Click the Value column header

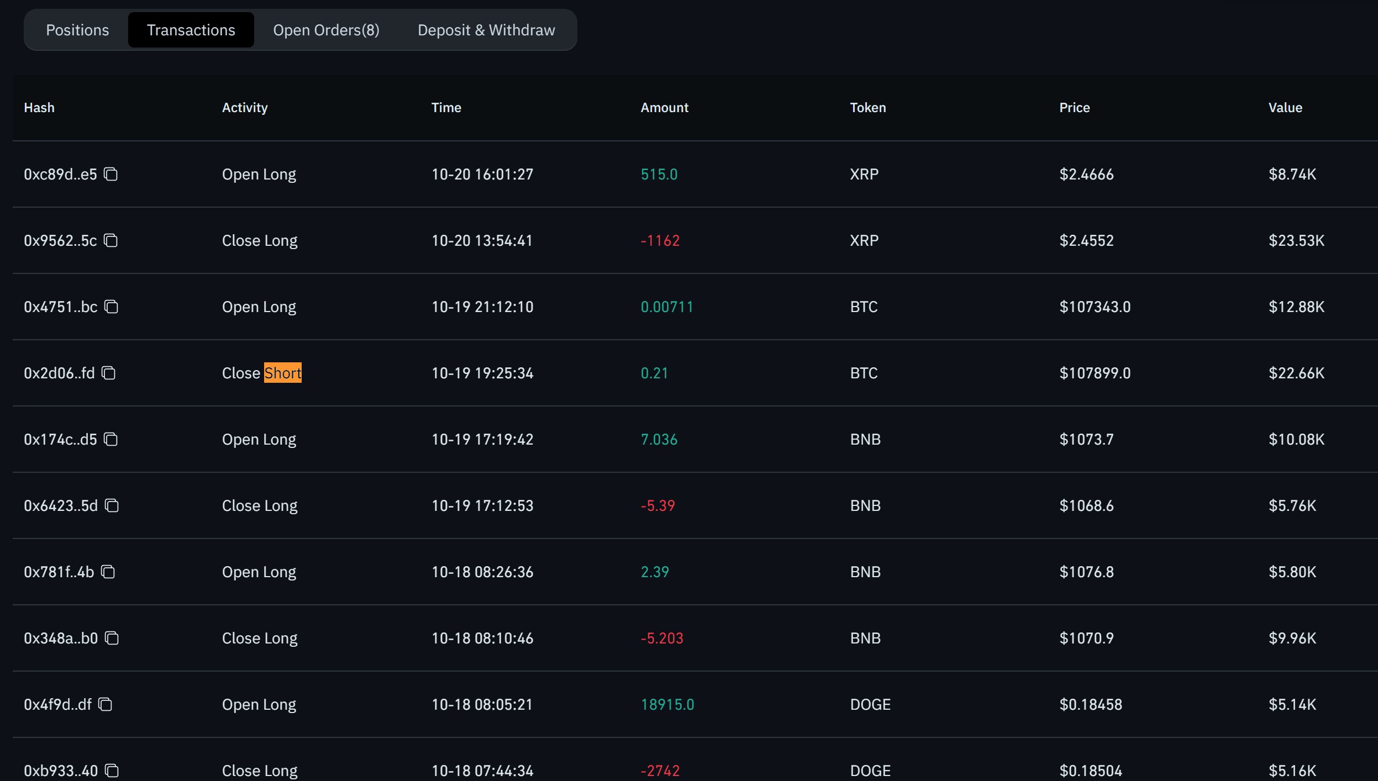click(x=1285, y=108)
